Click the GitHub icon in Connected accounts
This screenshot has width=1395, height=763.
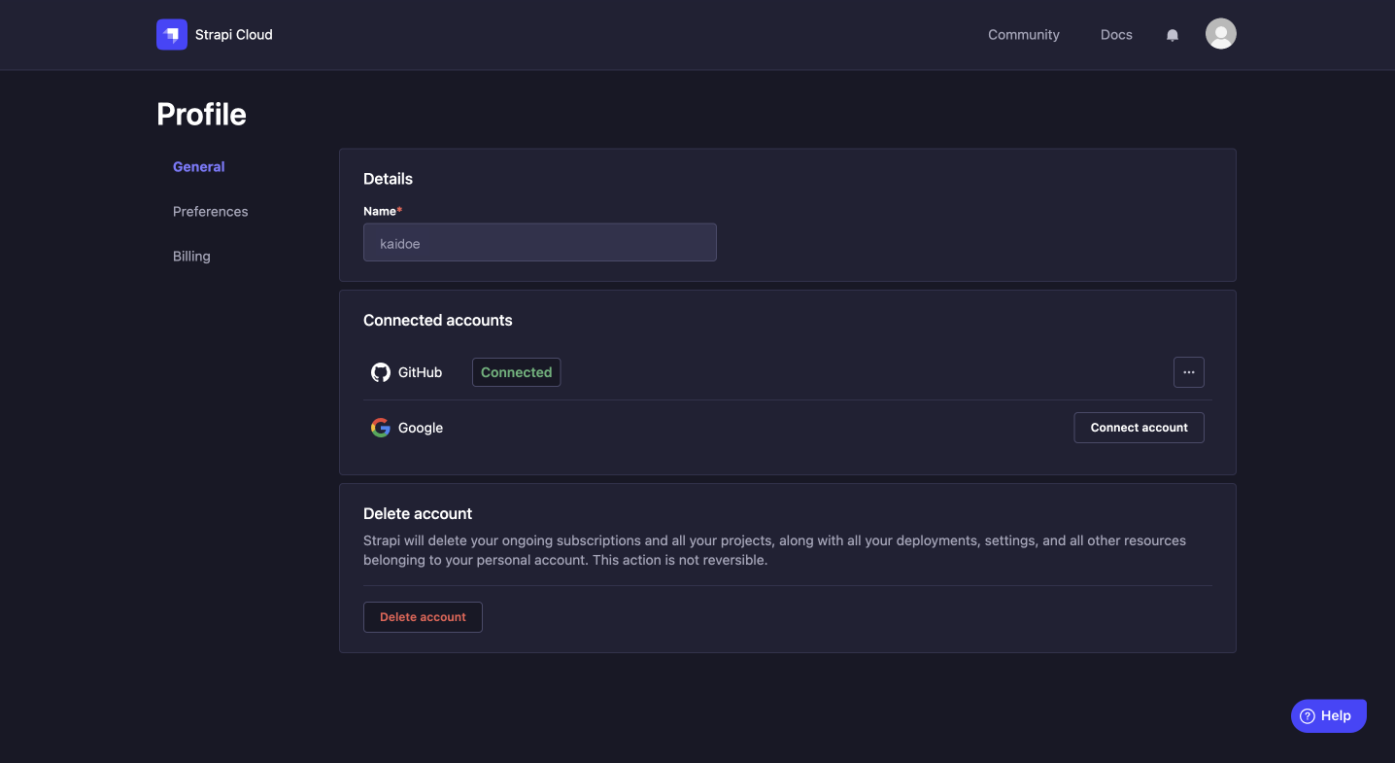point(380,371)
